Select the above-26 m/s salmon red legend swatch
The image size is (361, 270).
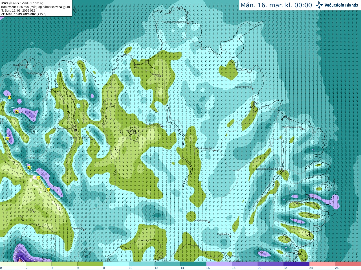click(x=348, y=264)
